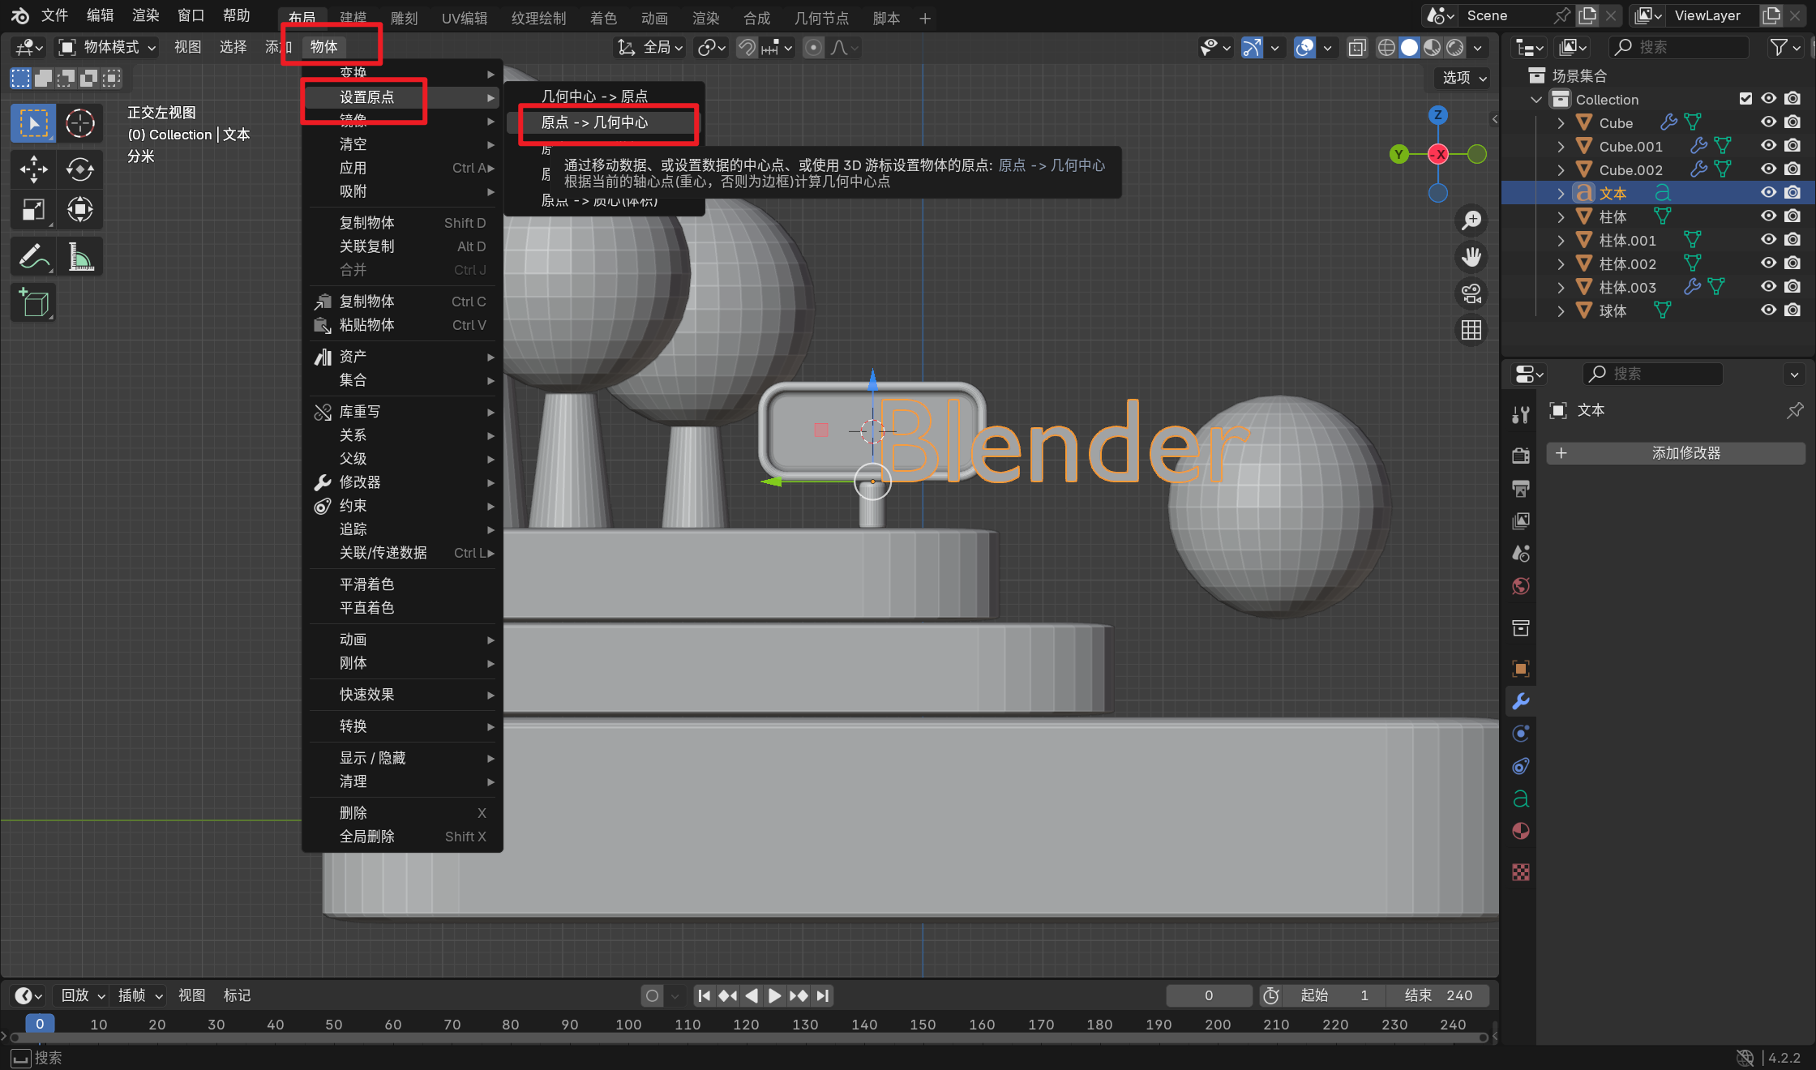The image size is (1816, 1070).
Task: Disable rendering of 球体 object
Action: click(1792, 310)
